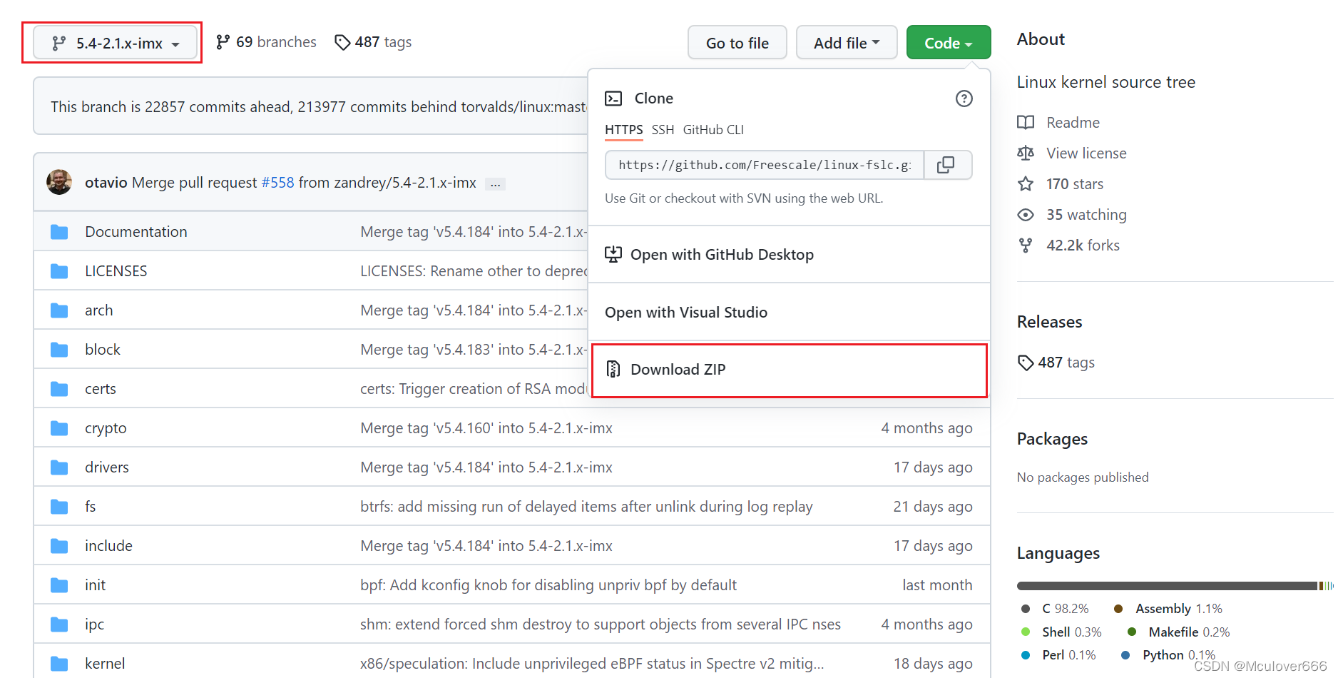Open the View license link
Image resolution: width=1338 pixels, height=678 pixels.
coord(1086,153)
